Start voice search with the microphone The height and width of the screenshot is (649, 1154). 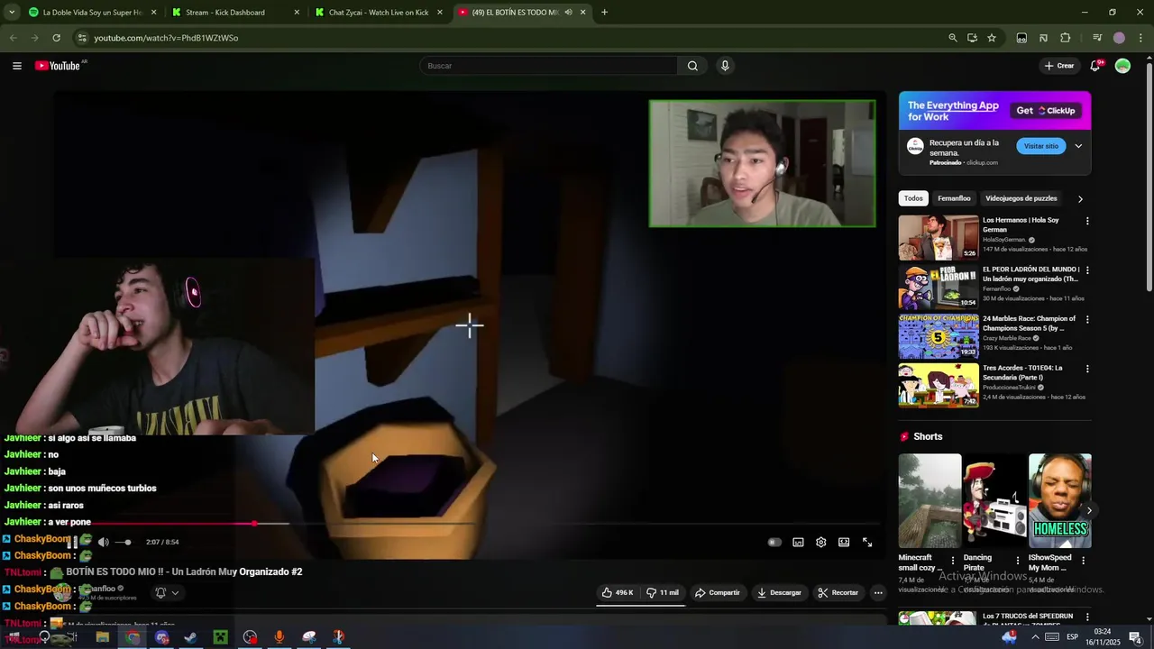(725, 66)
